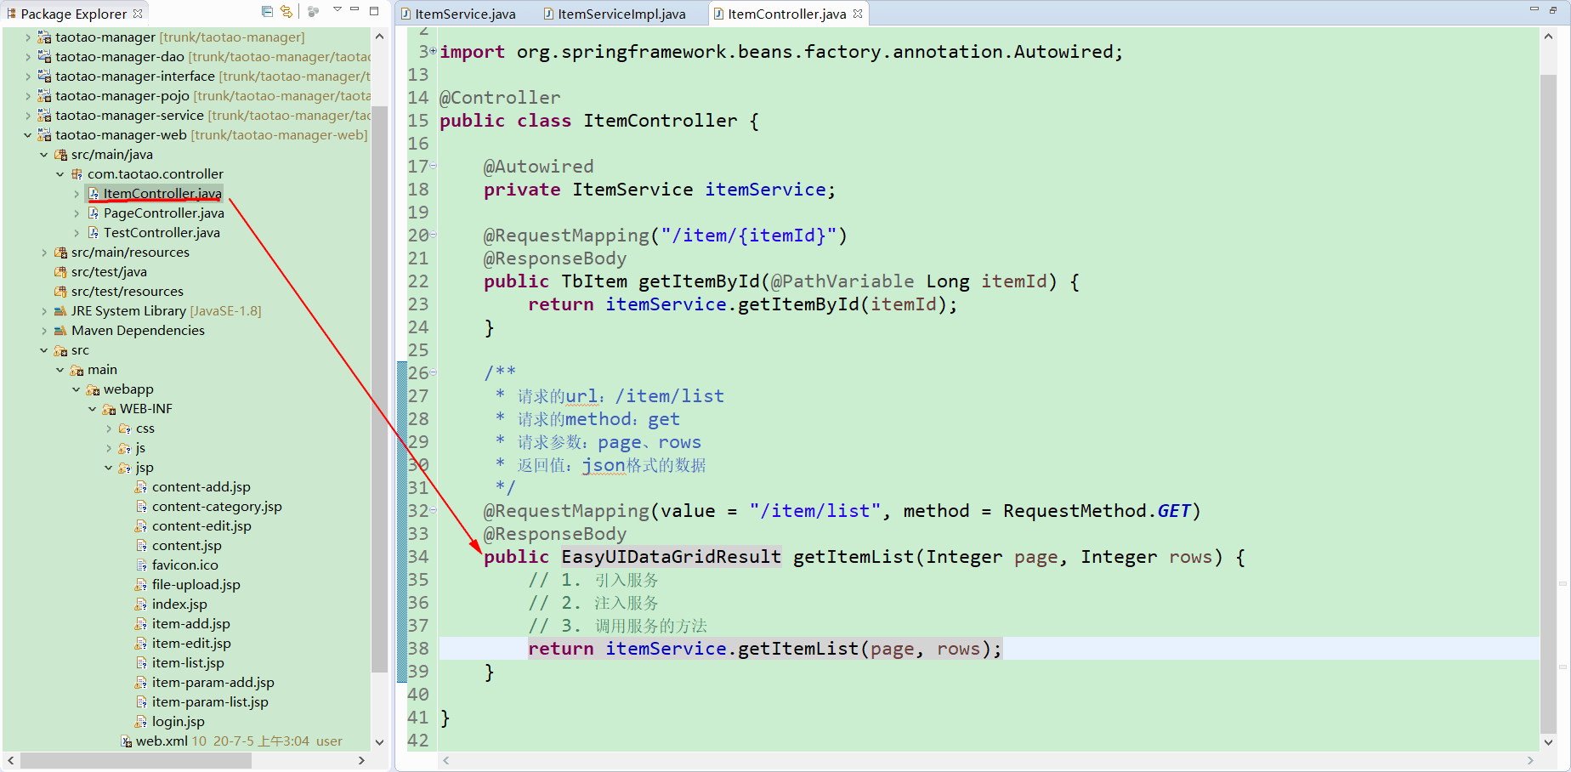Expand the src/main/resources source folder
Image resolution: width=1571 pixels, height=772 pixels.
click(x=44, y=253)
